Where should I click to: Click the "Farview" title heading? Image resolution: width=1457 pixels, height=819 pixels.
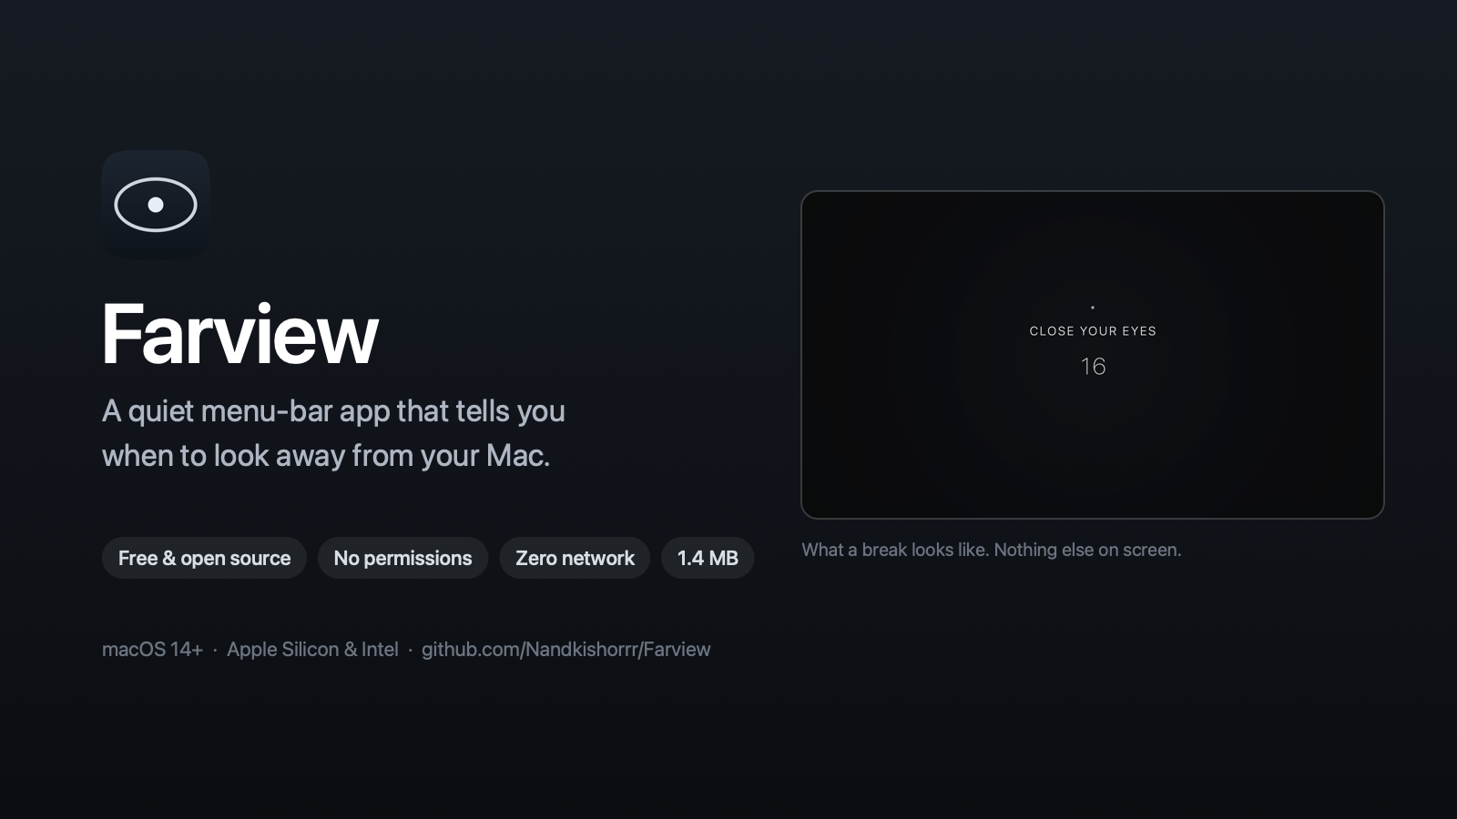(239, 334)
